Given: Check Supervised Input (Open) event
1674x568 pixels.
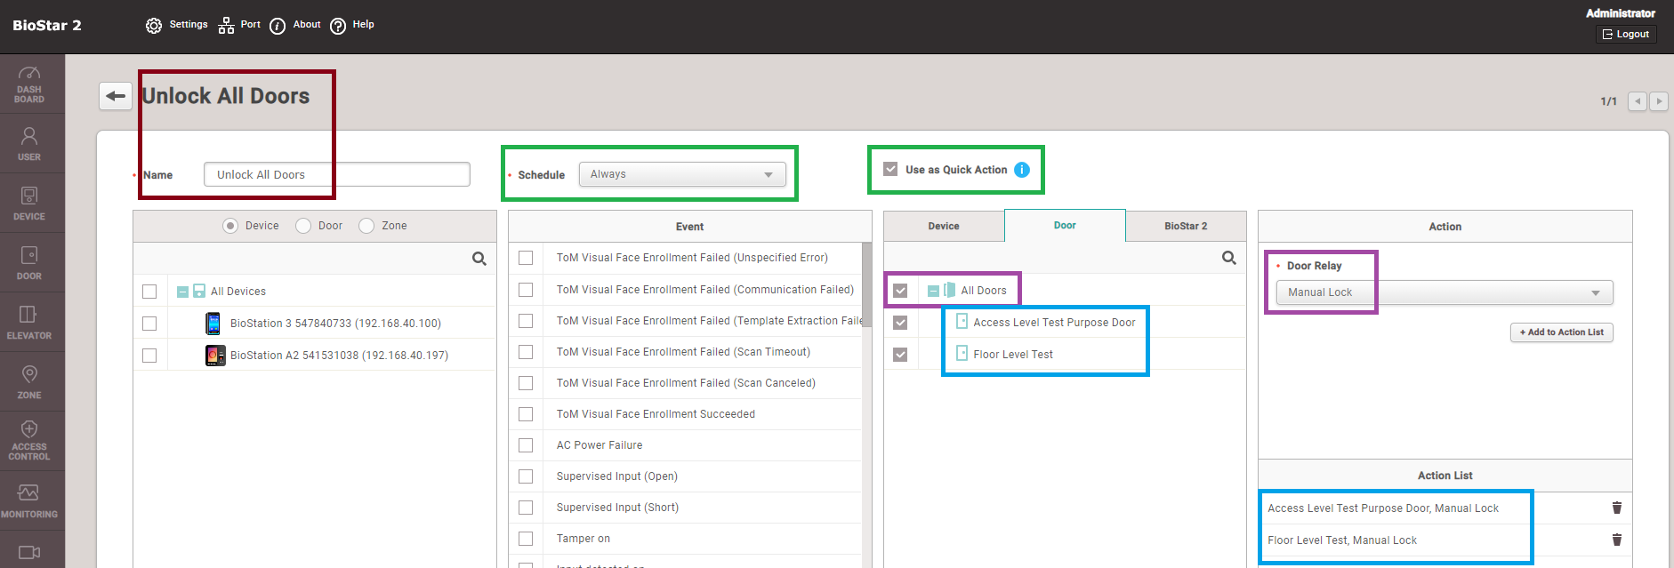Looking at the screenshot, I should [x=526, y=476].
